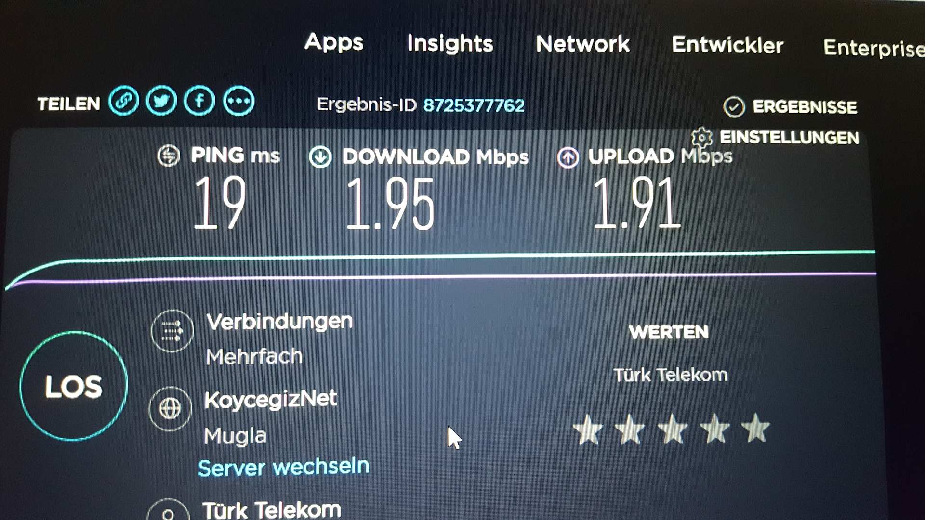Click the KoycegizNet globe server icon
This screenshot has height=520, width=925.
tap(170, 409)
